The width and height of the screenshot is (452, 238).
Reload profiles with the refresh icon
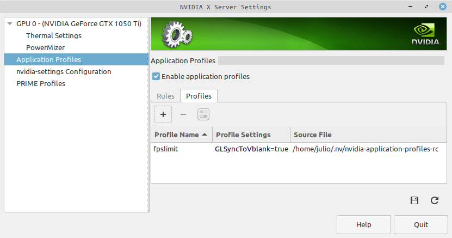[x=435, y=200]
